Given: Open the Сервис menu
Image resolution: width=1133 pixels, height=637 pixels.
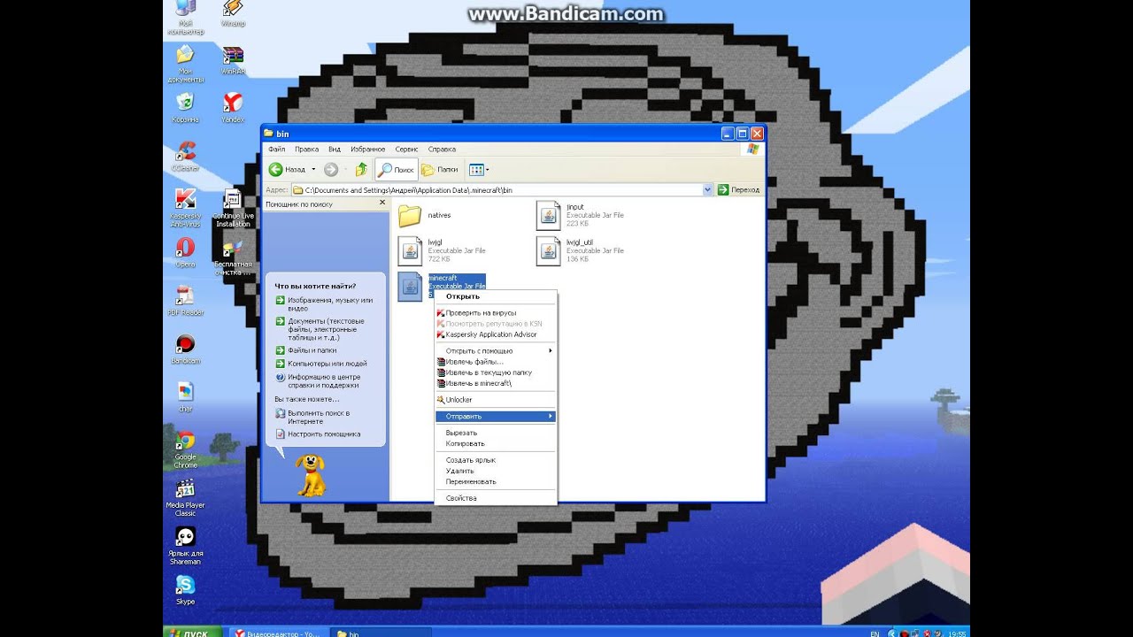Looking at the screenshot, I should pyautogui.click(x=406, y=150).
